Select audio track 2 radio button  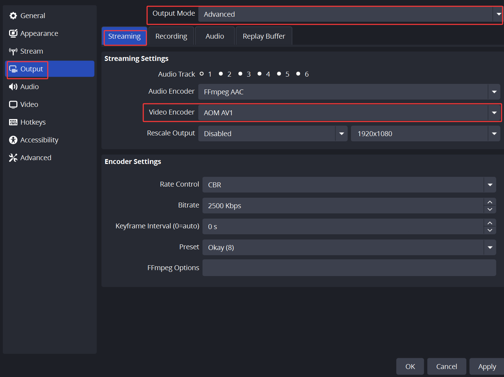(x=221, y=74)
